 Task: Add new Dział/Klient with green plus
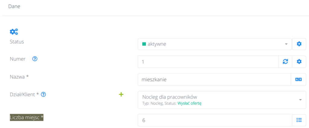point(121,94)
